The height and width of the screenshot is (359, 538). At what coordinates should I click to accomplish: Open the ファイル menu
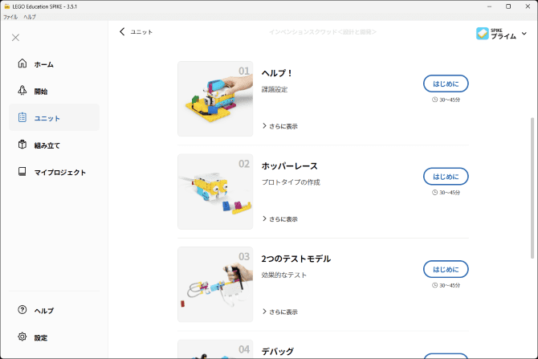[x=10, y=17]
